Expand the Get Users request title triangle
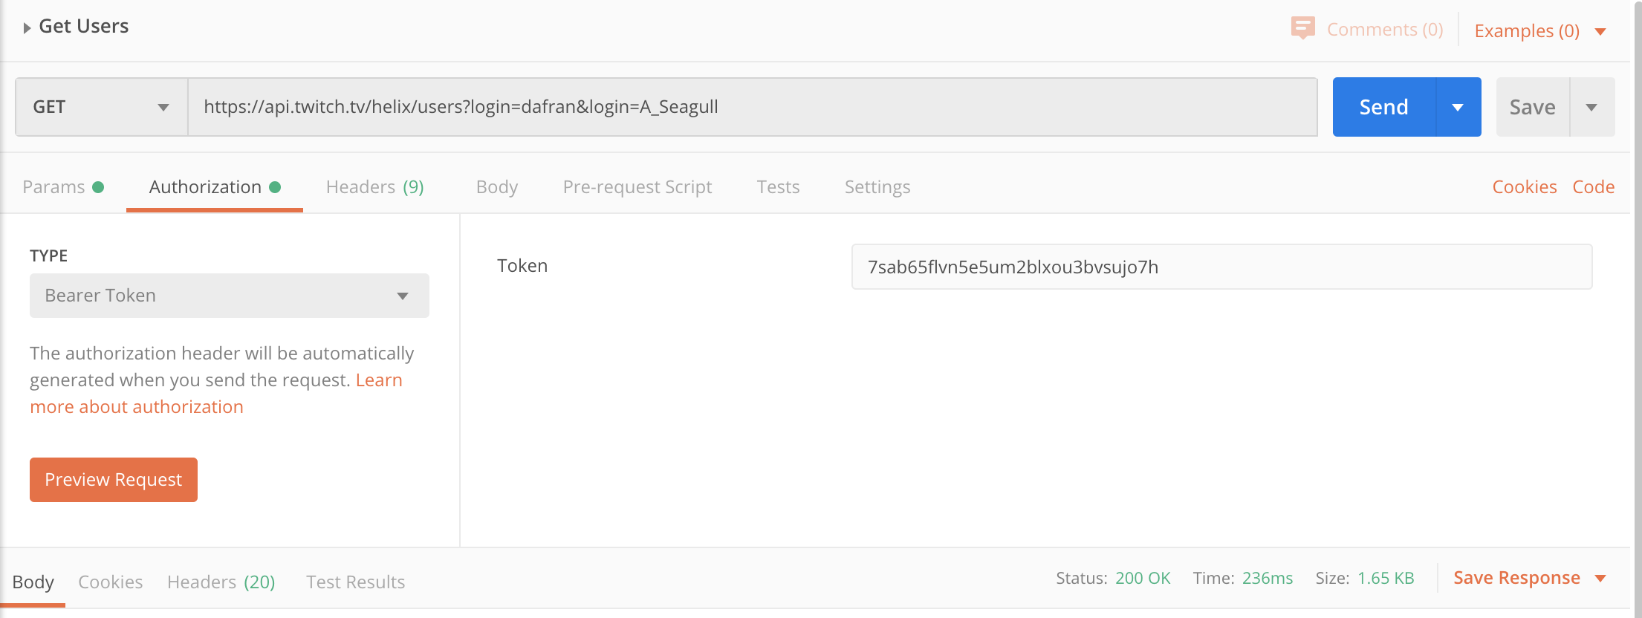Screen dimensions: 1642x618 27,27
